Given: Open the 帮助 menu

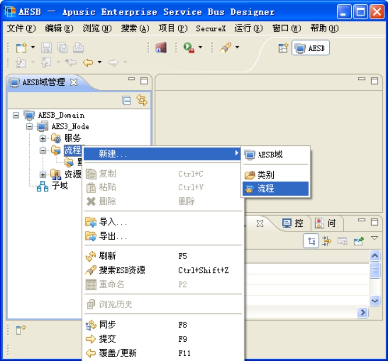Looking at the screenshot, I should click(325, 28).
